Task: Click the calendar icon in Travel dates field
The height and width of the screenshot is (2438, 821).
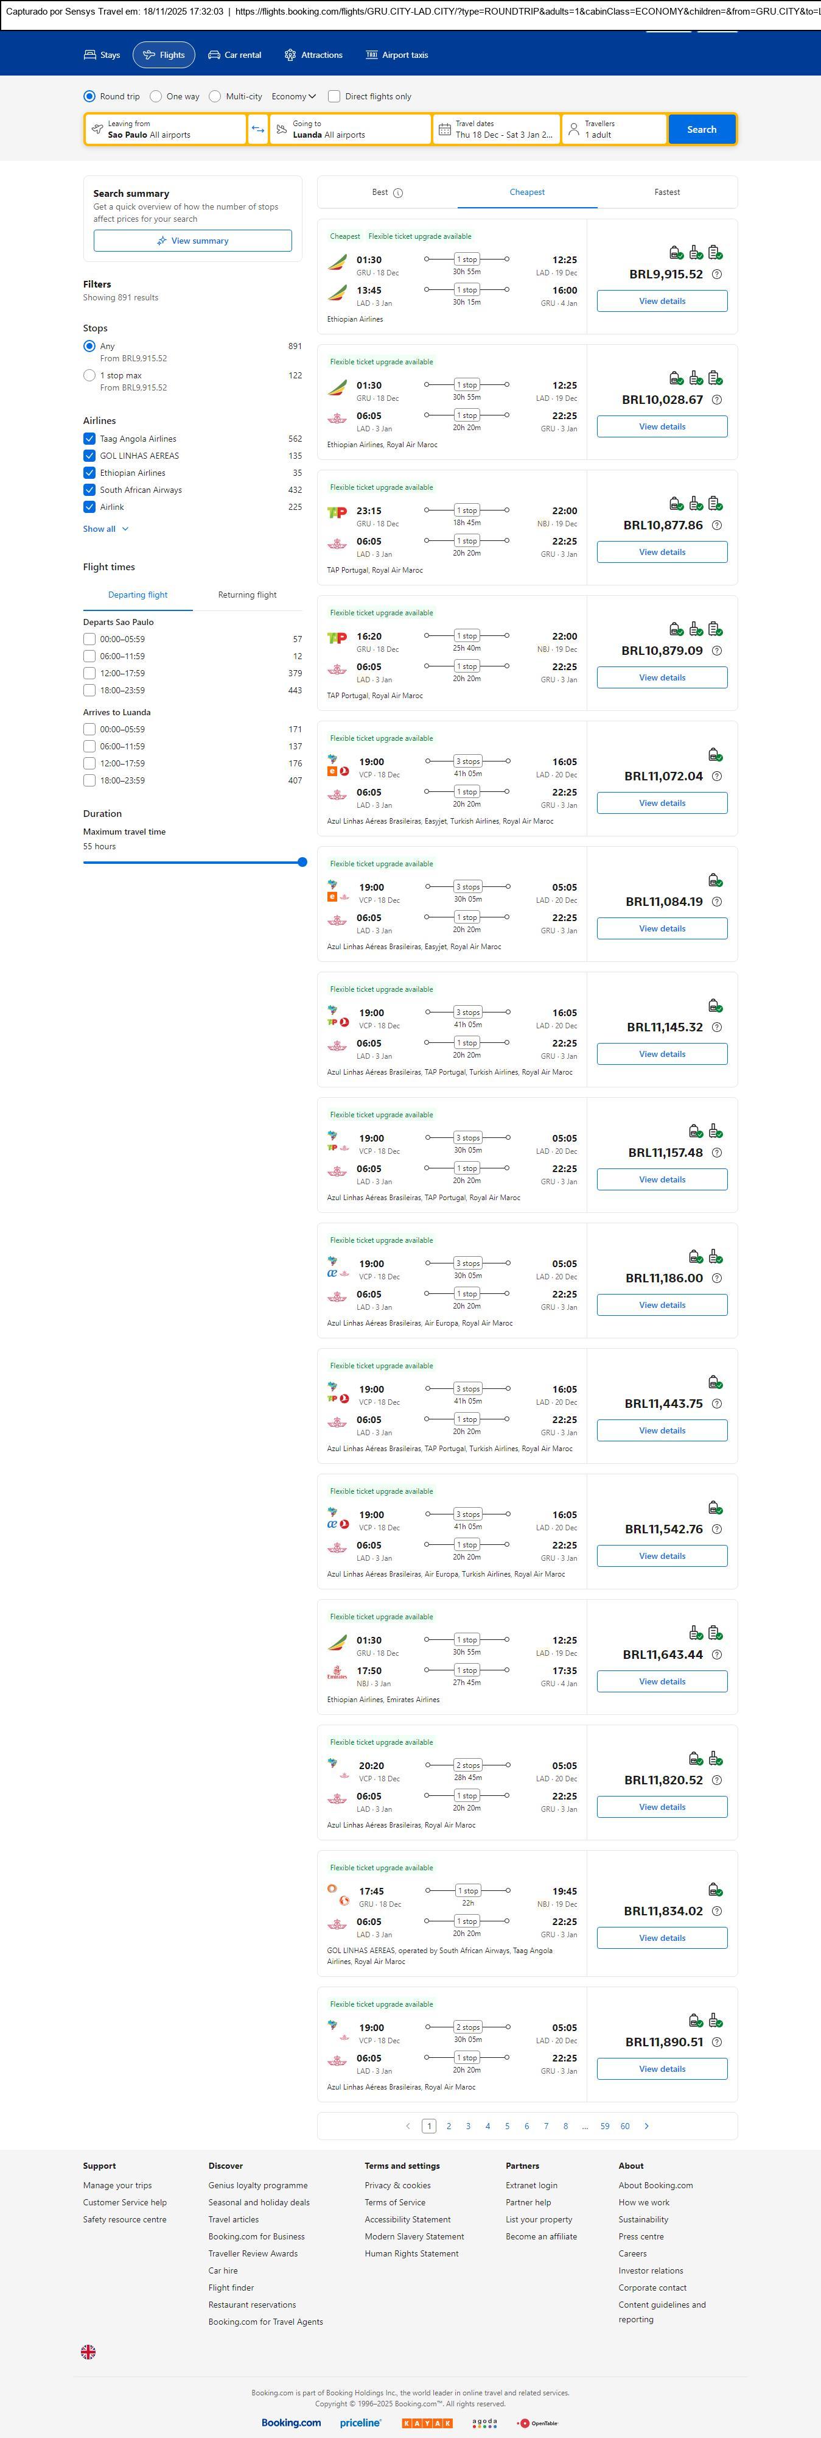Action: pos(444,130)
